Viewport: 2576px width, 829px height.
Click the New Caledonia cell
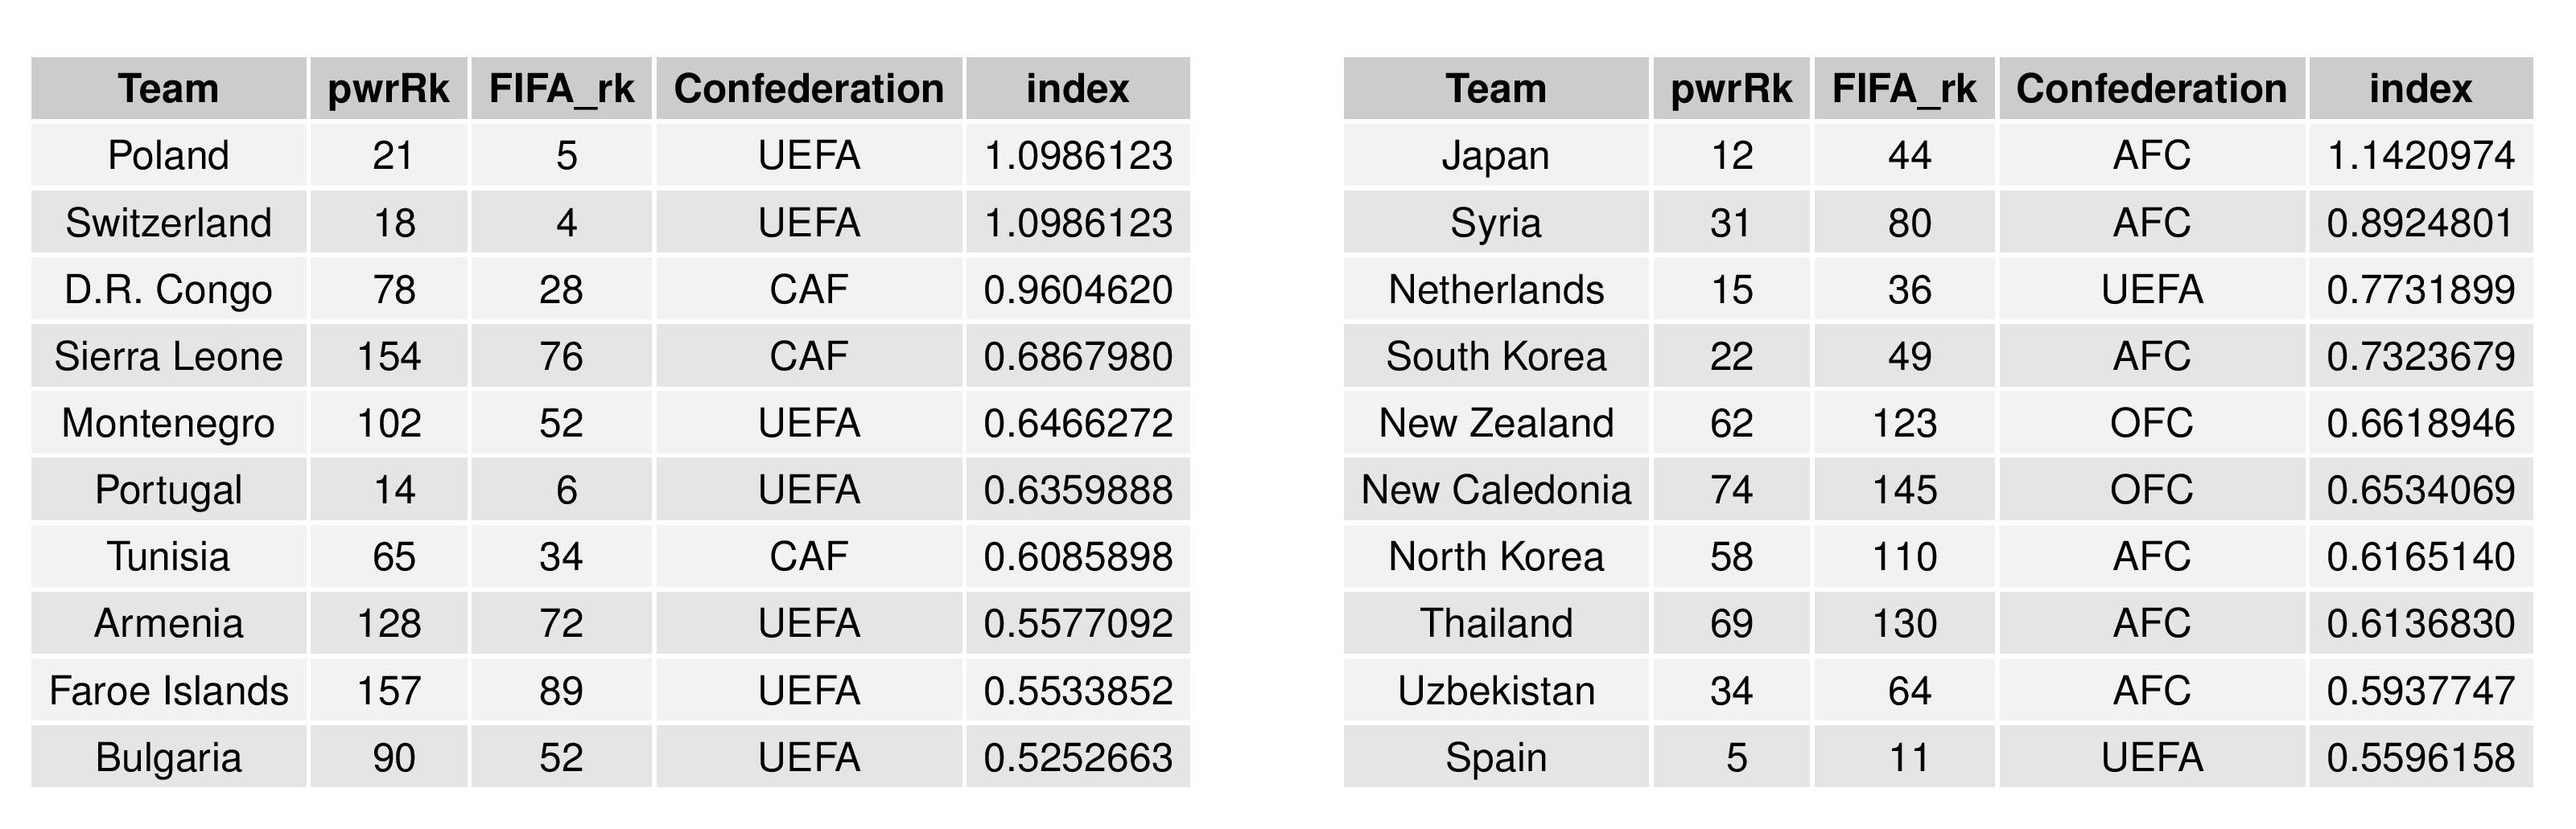tap(1495, 490)
